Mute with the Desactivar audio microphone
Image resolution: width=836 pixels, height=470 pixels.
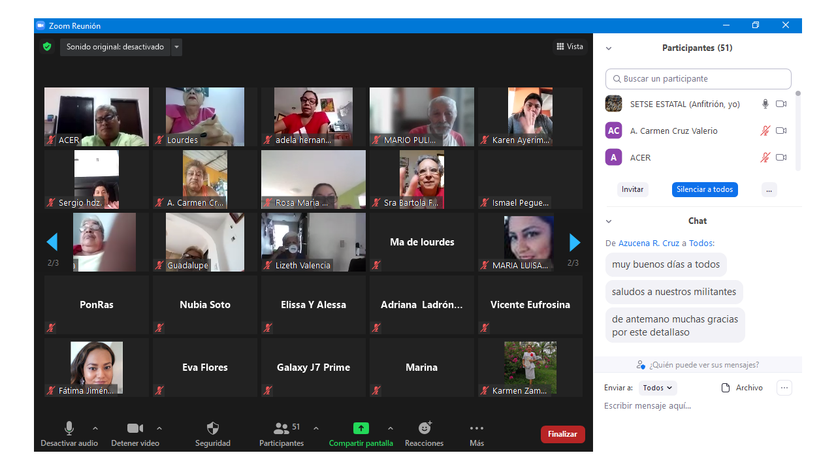pos(69,435)
